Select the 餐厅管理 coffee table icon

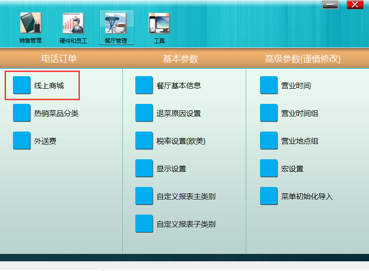coord(116,23)
